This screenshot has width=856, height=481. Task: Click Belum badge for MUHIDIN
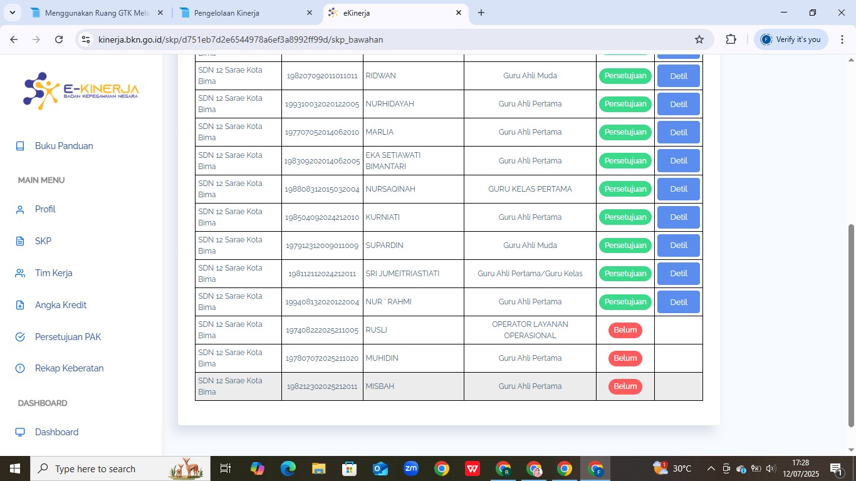point(625,358)
